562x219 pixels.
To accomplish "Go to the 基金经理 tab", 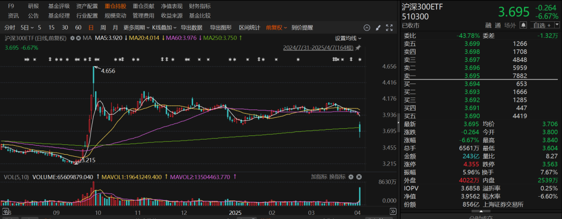I will (x=59, y=16).
